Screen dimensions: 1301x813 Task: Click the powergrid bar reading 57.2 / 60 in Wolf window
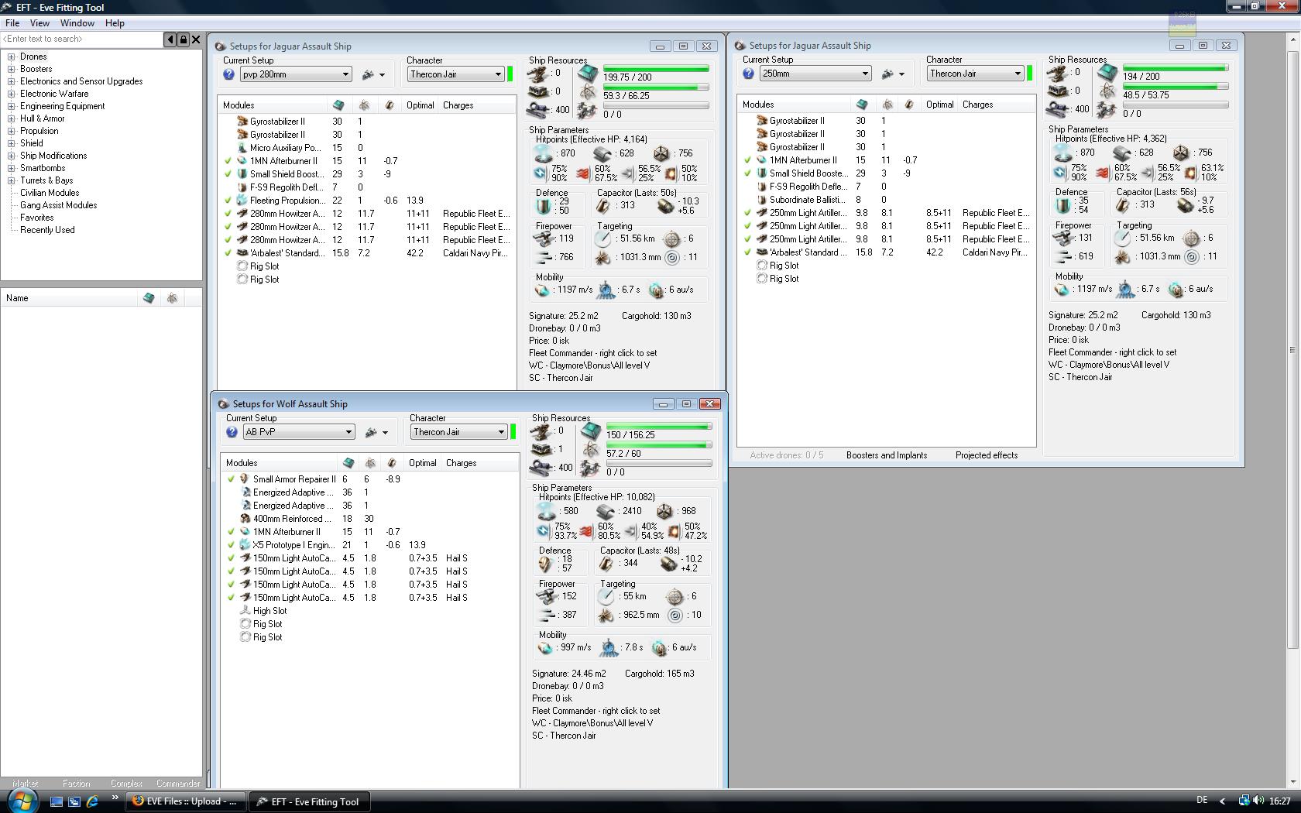pyautogui.click(x=659, y=445)
